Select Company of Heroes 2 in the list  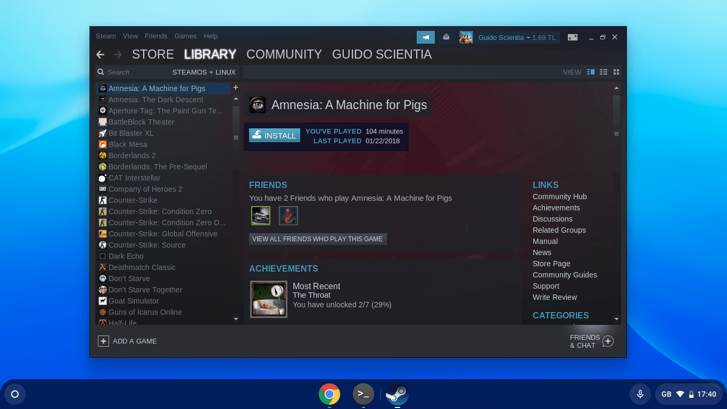click(x=164, y=189)
